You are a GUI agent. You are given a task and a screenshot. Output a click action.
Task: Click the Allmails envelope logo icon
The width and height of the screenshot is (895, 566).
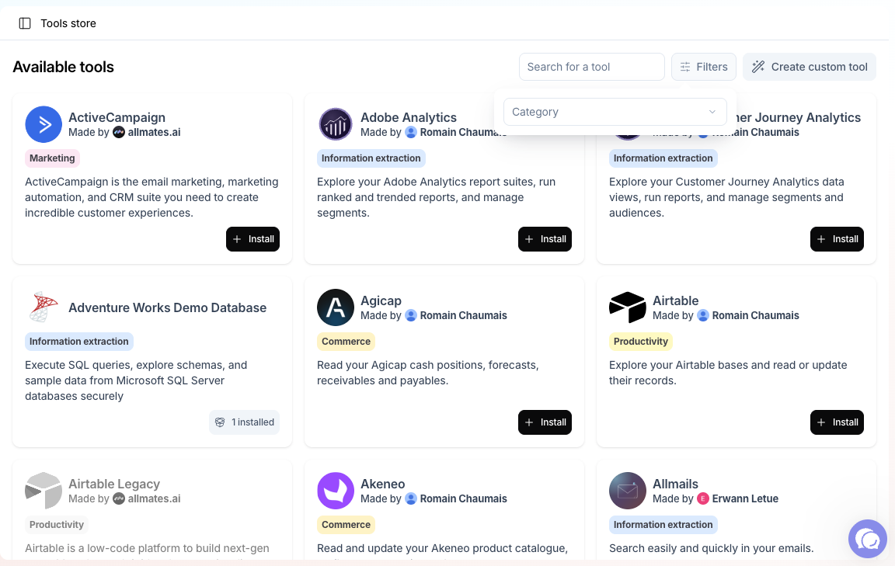pos(627,491)
